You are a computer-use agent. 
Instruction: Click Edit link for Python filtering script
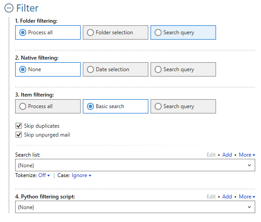[211, 197]
